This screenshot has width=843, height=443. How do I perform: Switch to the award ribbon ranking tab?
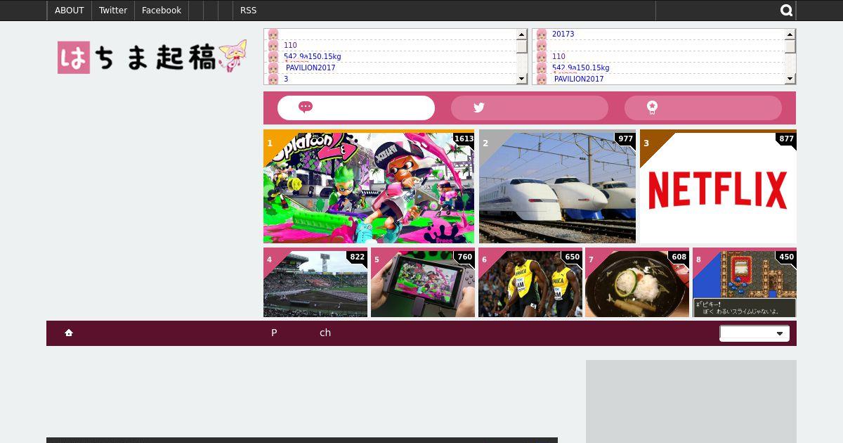click(x=703, y=108)
